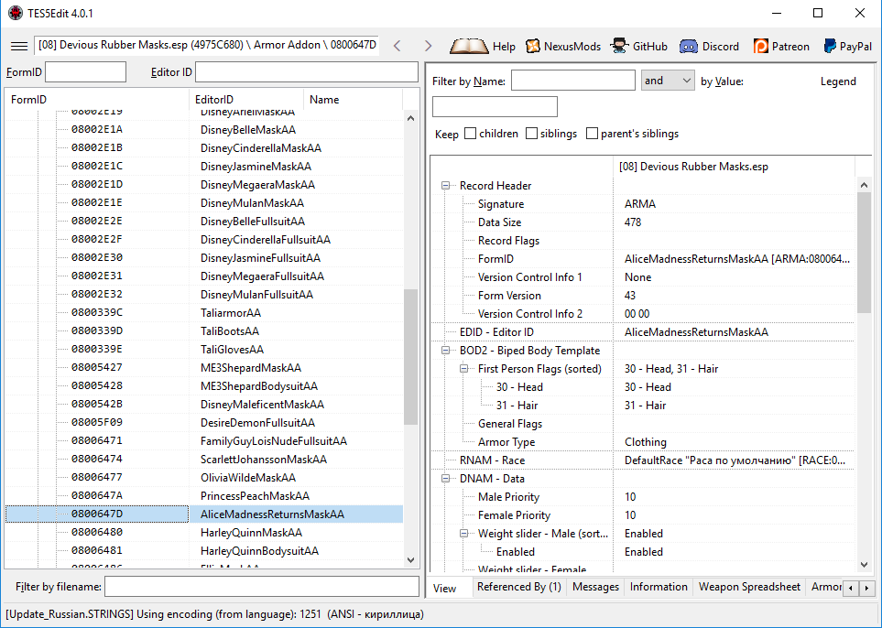Click the Legend button
Image resolution: width=882 pixels, height=628 pixels.
tap(838, 81)
